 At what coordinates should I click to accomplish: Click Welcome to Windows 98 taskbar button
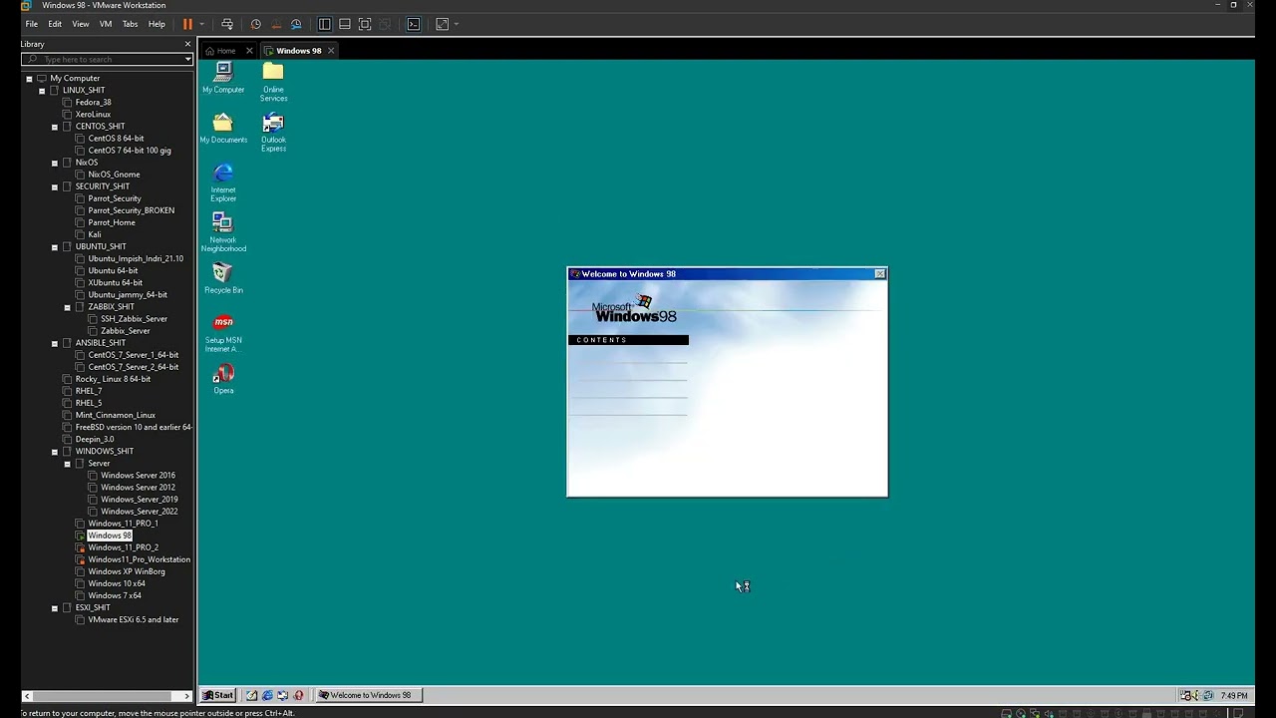click(369, 695)
